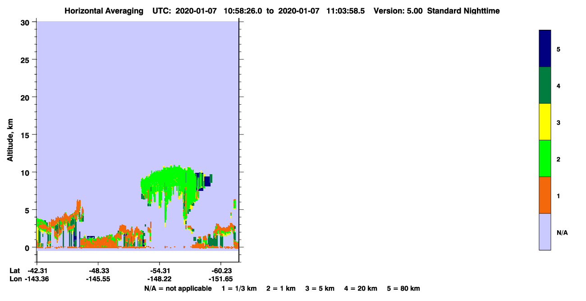This screenshot has width=586, height=301.
Task: Click the "N/A = not applicable" legend text
Action: point(178,288)
